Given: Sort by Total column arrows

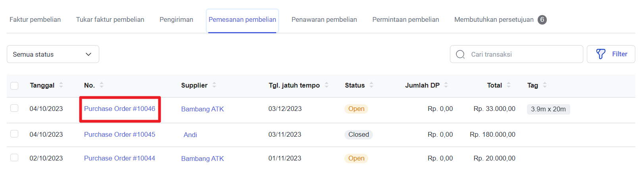Looking at the screenshot, I should click(x=509, y=85).
